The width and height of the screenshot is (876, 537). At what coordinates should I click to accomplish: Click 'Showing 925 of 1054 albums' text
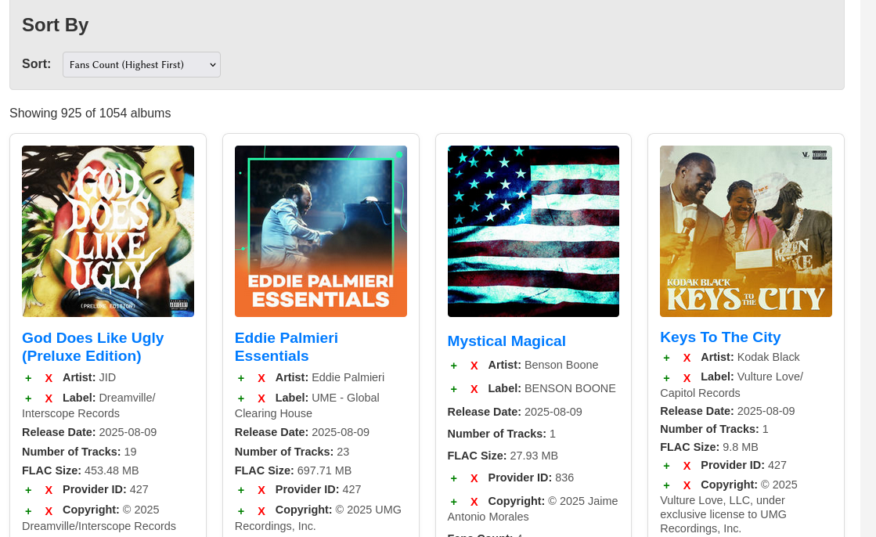coord(90,113)
